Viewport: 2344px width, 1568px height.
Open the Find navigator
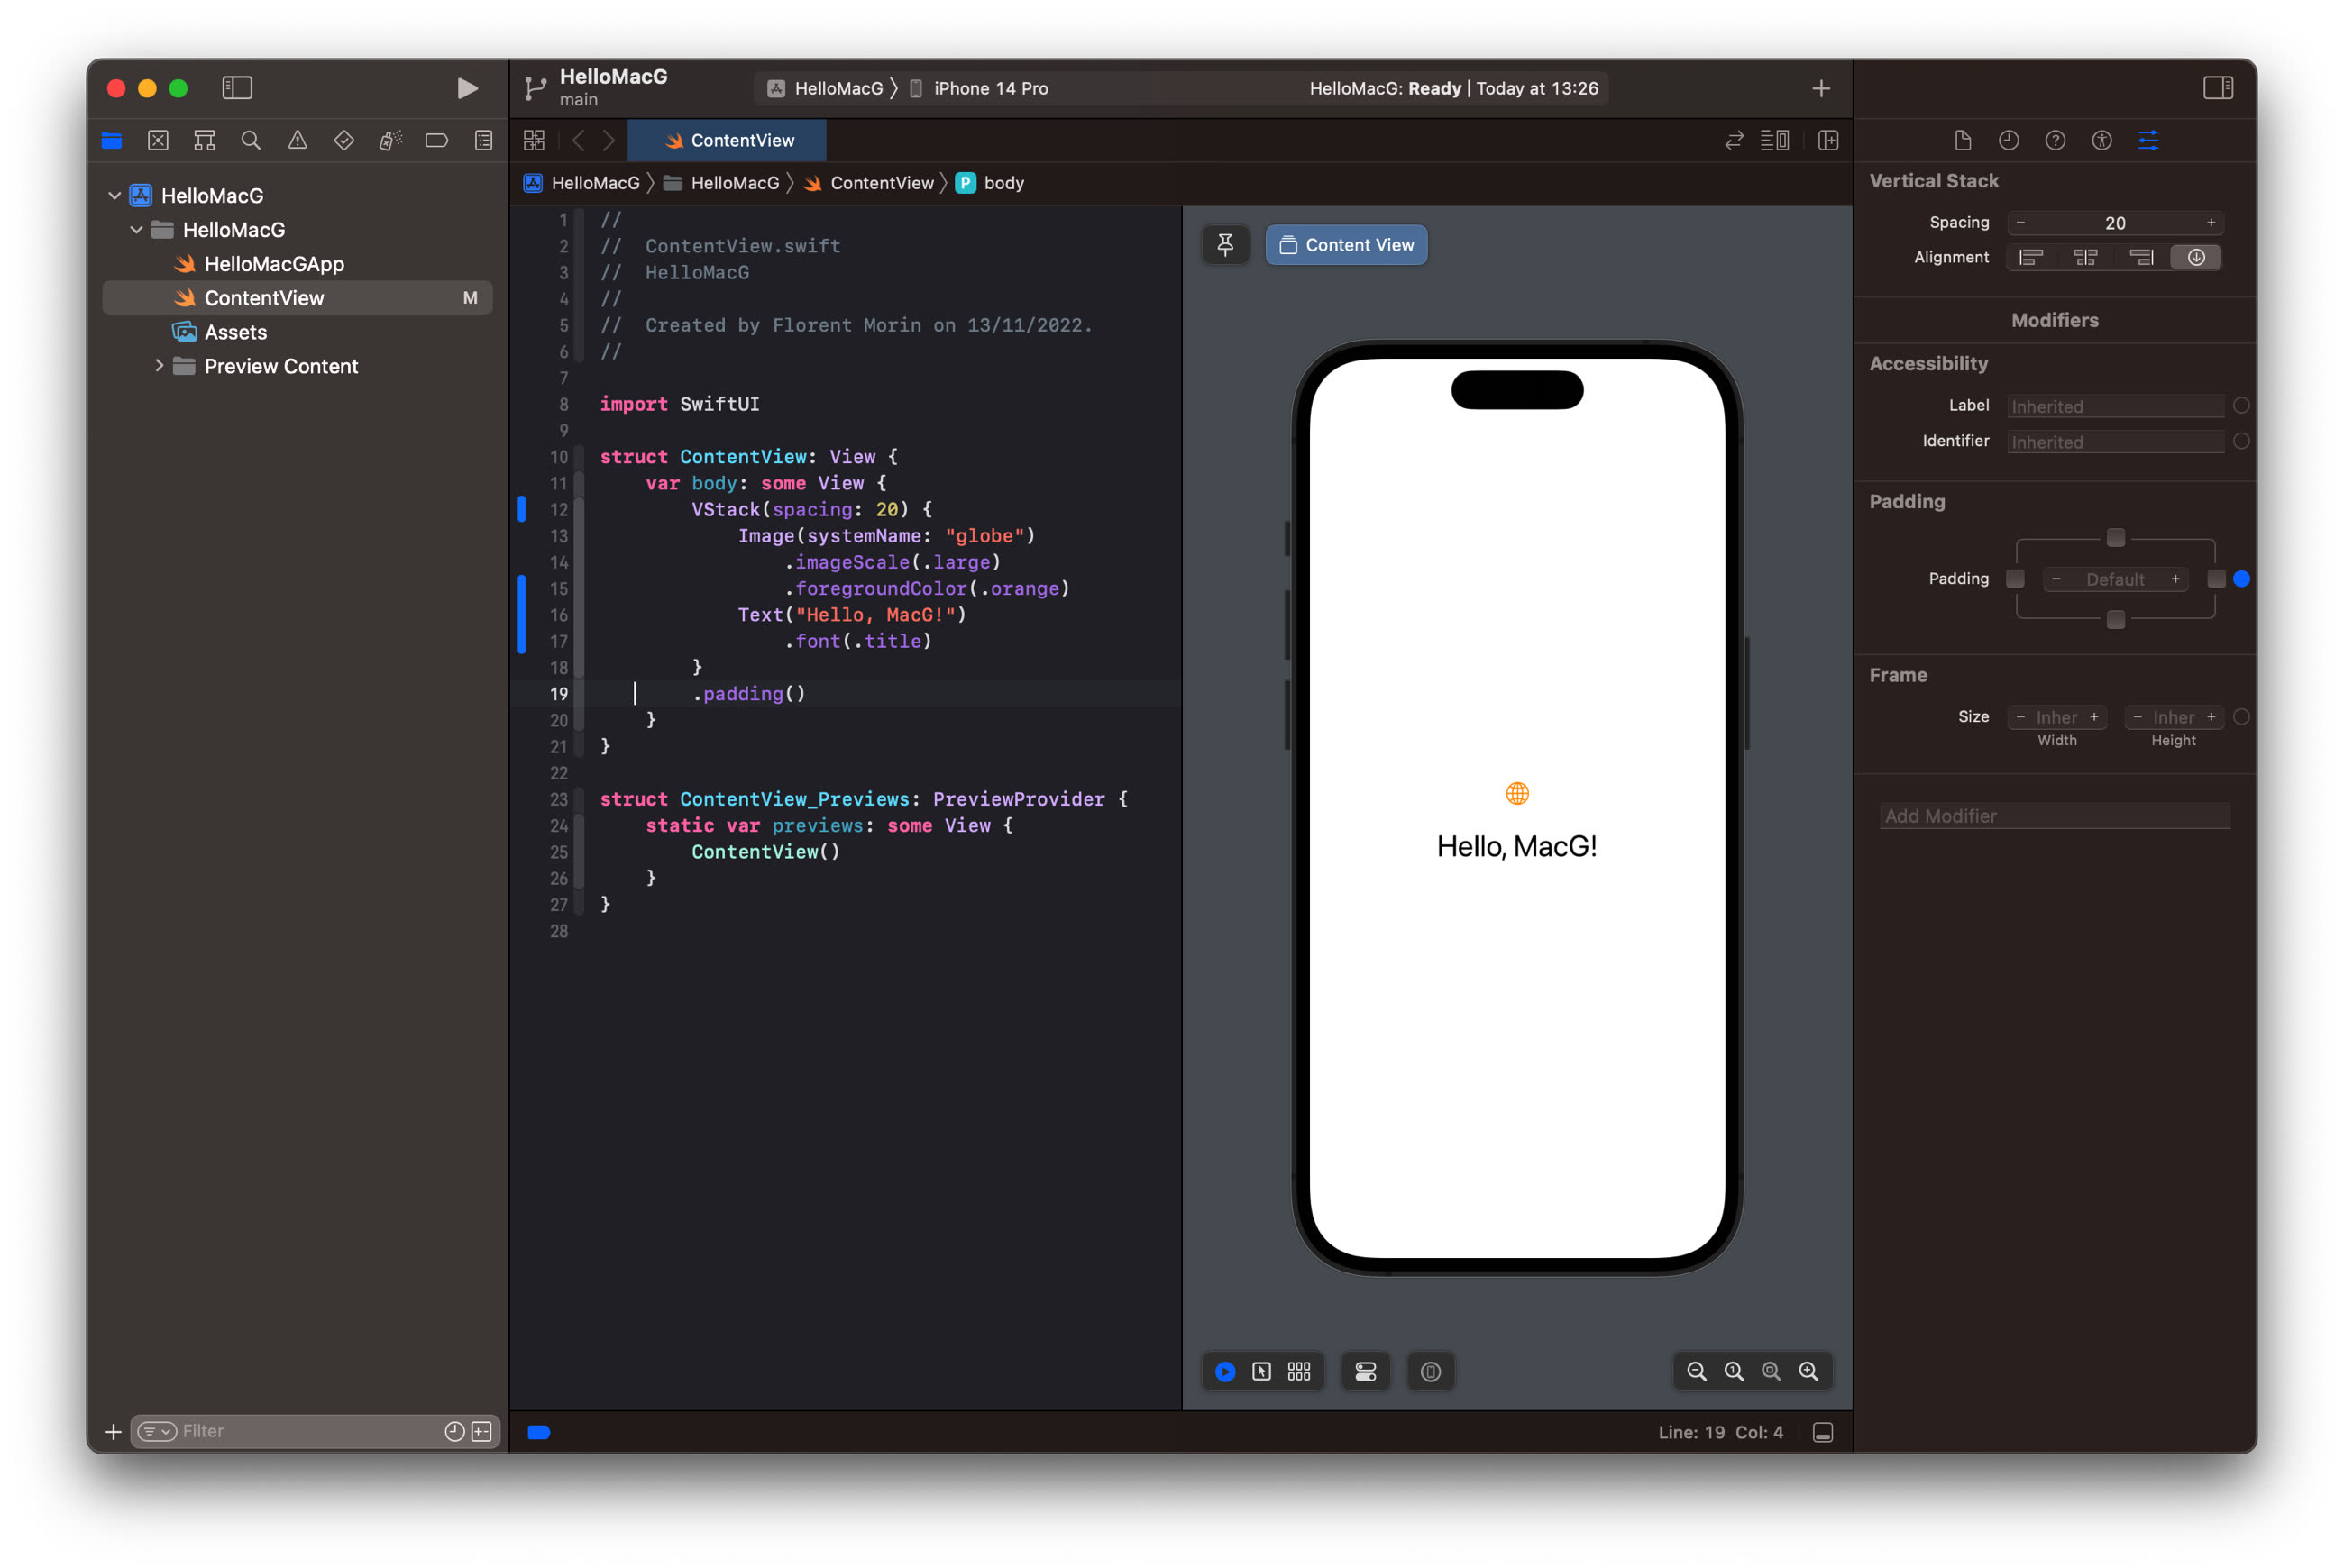[250, 140]
